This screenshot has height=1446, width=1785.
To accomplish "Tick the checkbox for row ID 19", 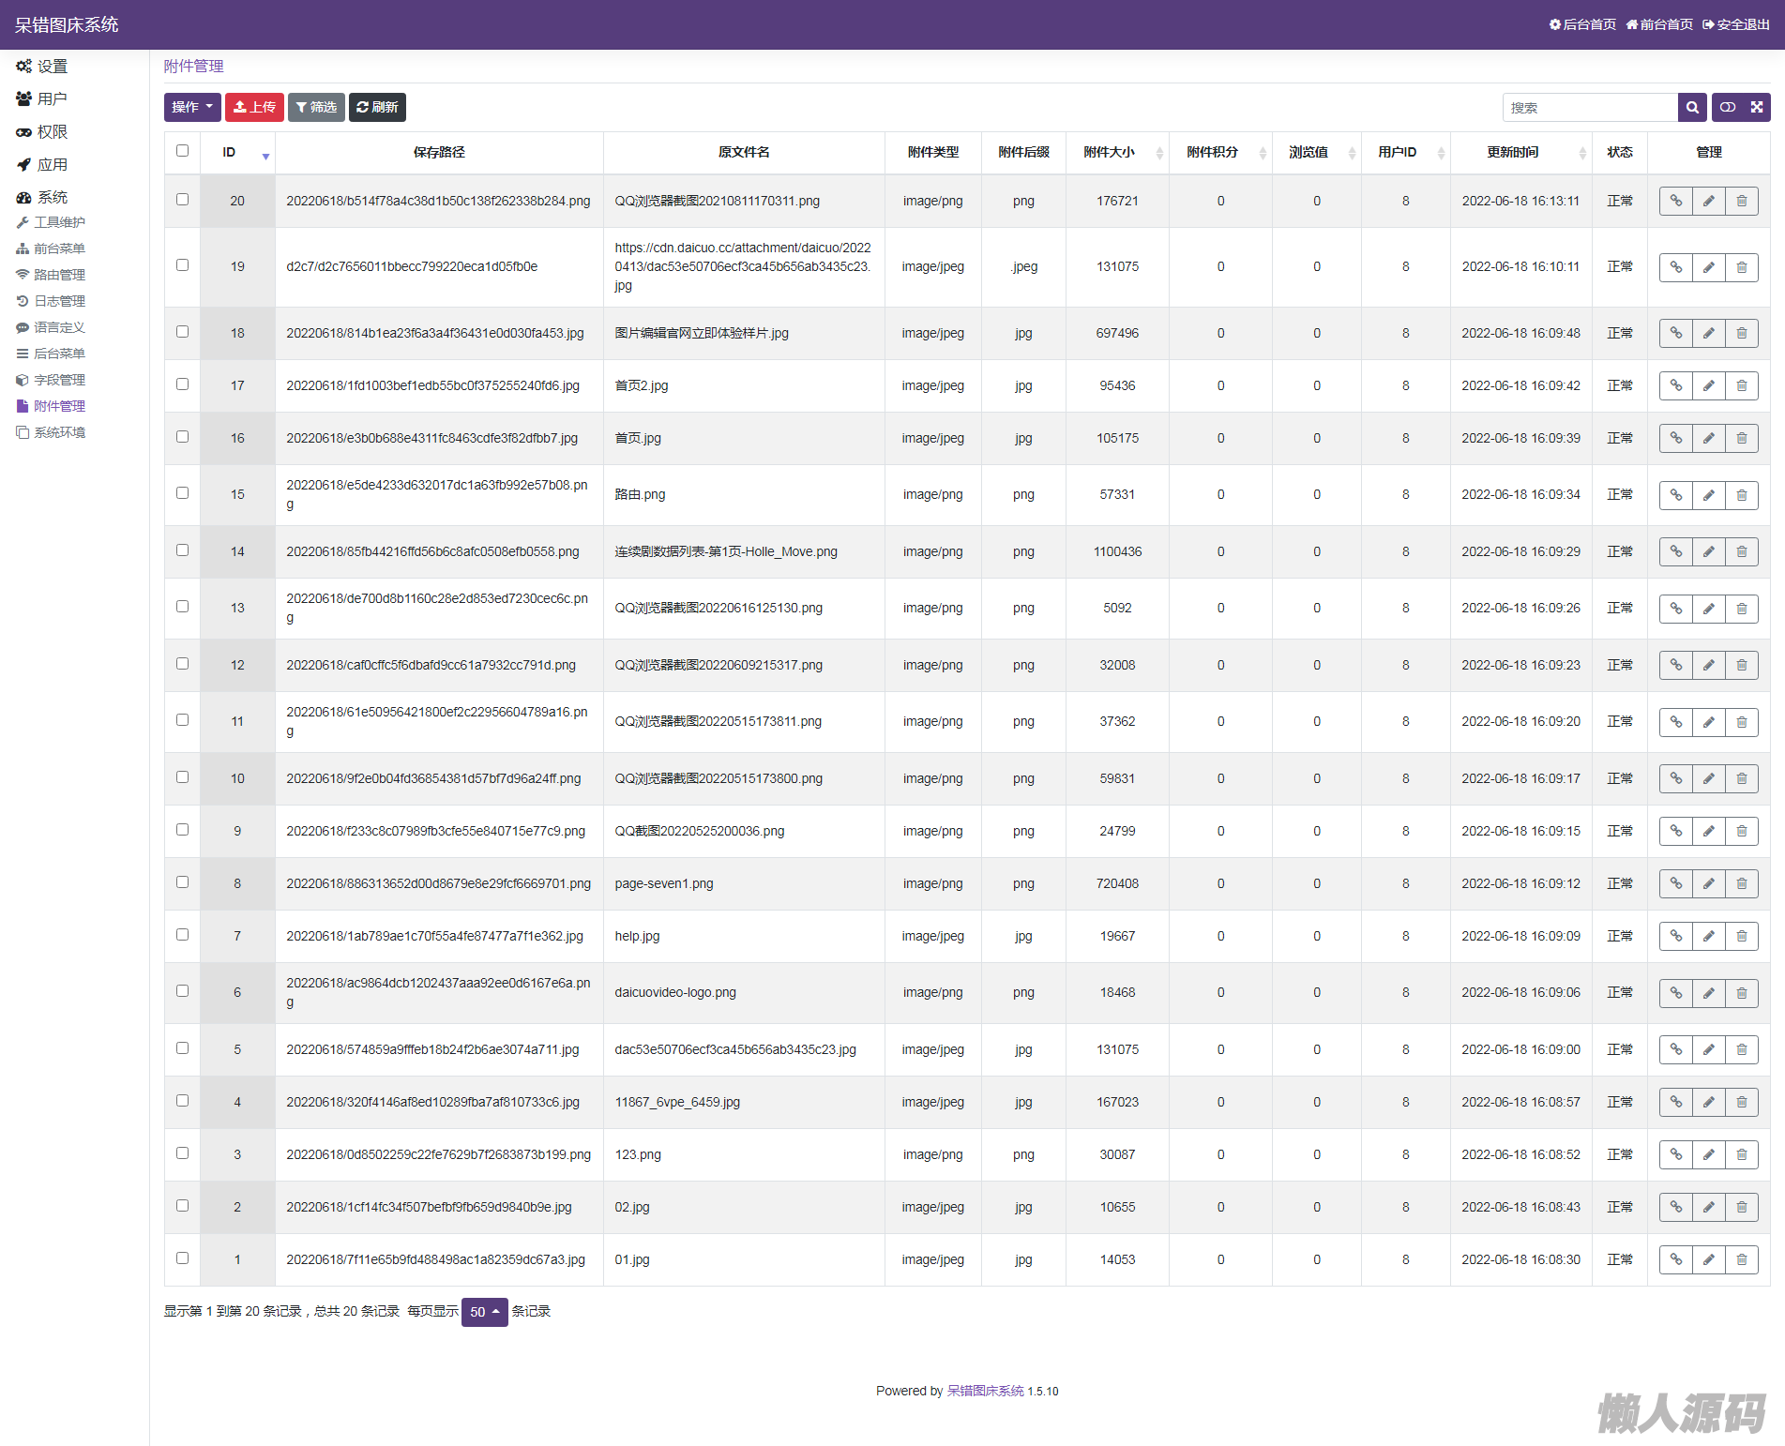I will (182, 265).
